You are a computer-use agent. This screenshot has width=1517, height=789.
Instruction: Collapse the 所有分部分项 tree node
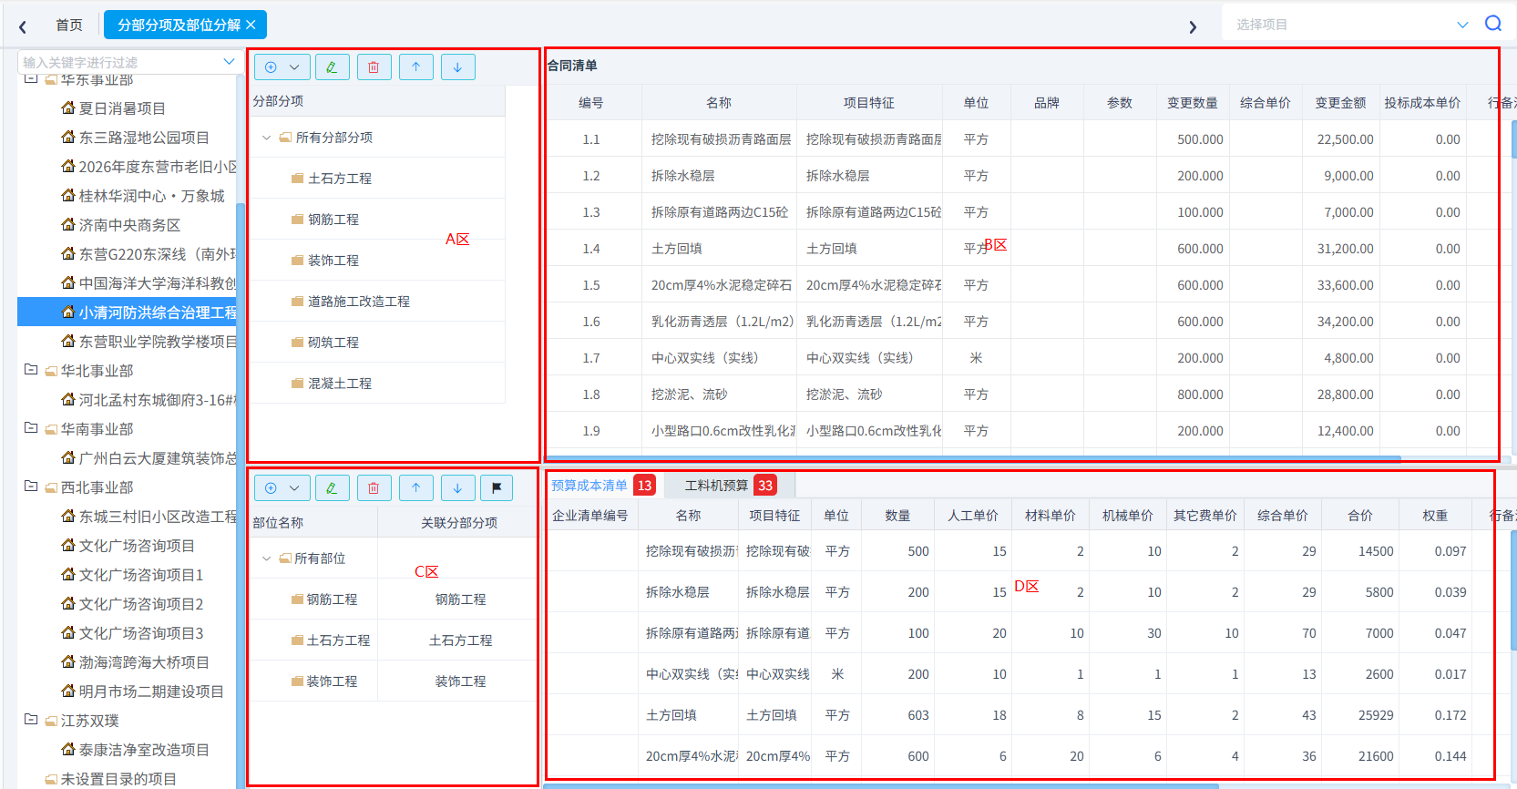[266, 138]
